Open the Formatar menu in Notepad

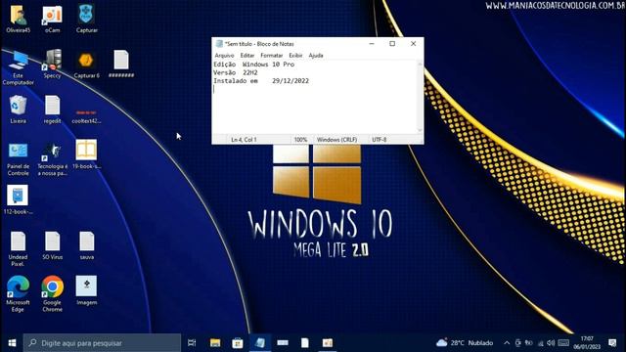click(272, 56)
